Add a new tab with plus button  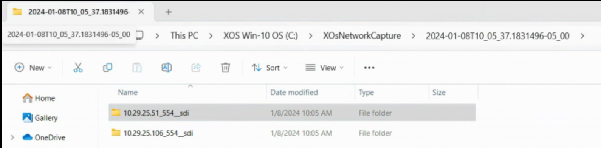coord(168,12)
